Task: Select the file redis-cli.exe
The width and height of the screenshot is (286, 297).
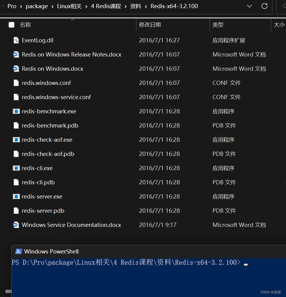Action: (x=37, y=168)
